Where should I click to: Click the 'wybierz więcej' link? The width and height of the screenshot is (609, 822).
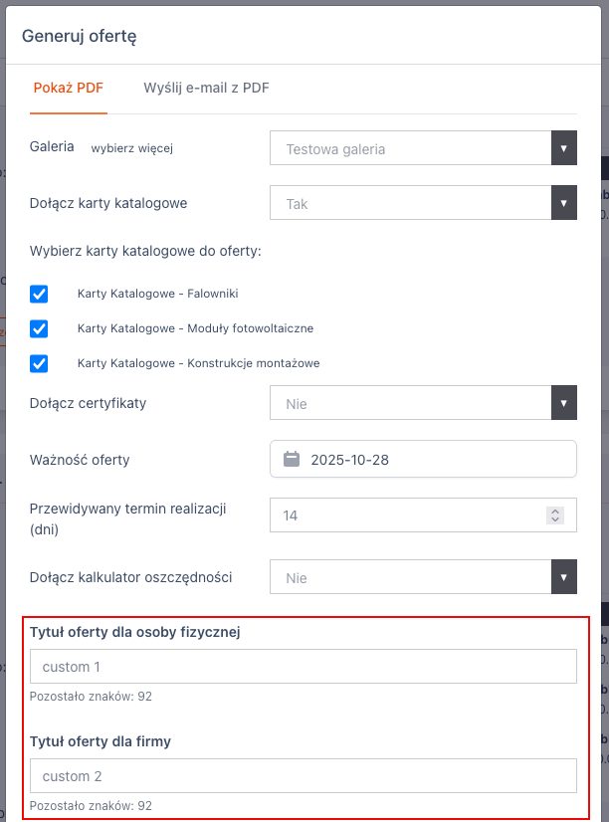click(x=132, y=148)
